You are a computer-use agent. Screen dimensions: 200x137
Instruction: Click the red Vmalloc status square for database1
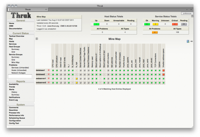pos(163,70)
